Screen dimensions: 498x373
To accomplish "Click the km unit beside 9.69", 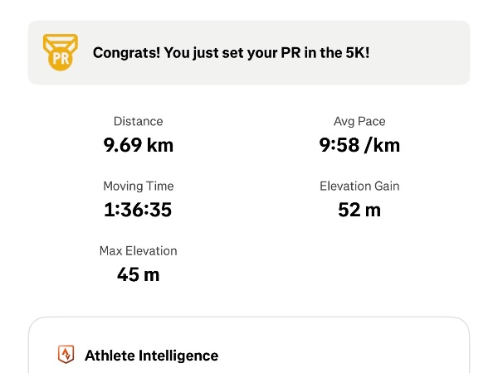I will (x=160, y=145).
